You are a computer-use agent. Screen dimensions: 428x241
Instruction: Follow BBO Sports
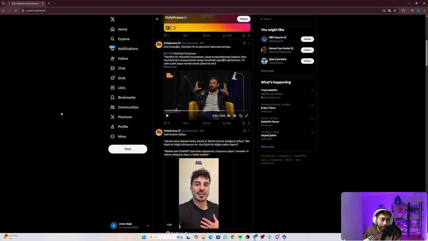(307, 39)
